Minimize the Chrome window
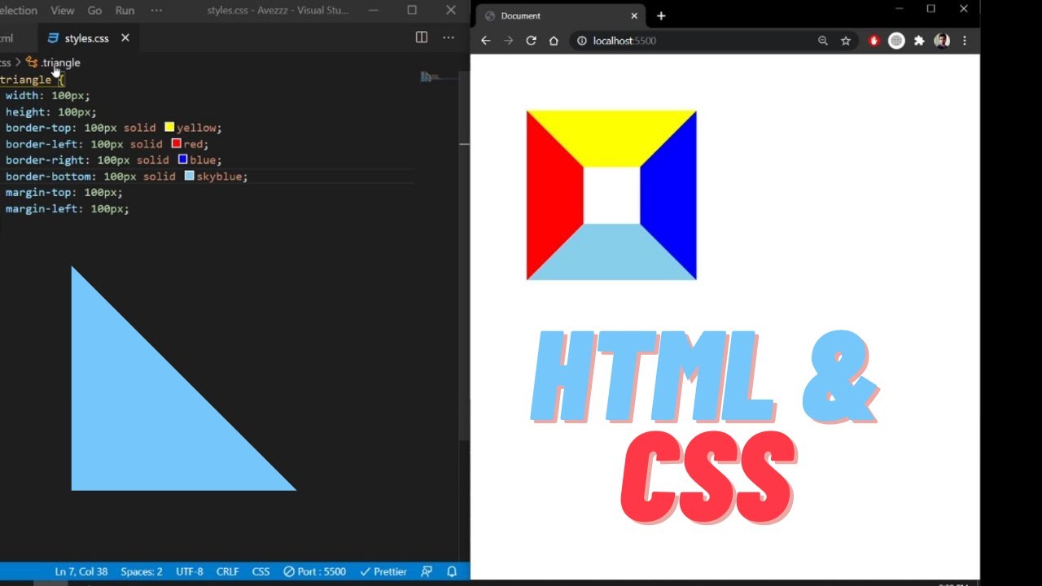 coord(900,9)
